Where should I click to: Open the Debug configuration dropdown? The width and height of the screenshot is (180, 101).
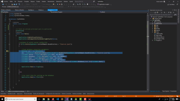click(29, 4)
